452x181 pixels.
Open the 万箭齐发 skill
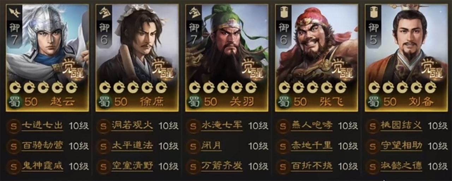pyautogui.click(x=222, y=166)
